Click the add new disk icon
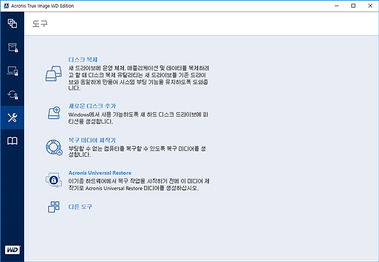 click(x=54, y=113)
